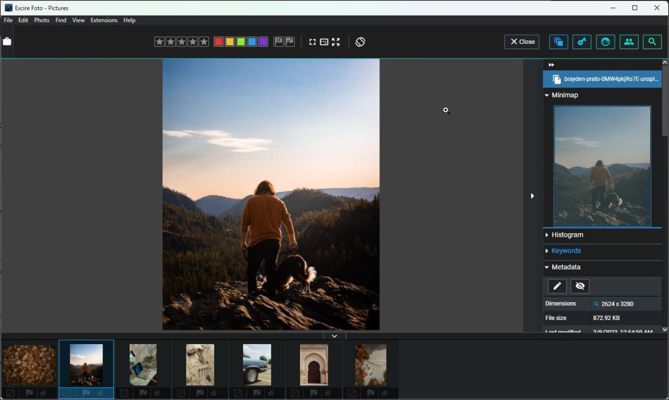The height and width of the screenshot is (400, 669).
Task: Open the File menu
Action: point(8,20)
